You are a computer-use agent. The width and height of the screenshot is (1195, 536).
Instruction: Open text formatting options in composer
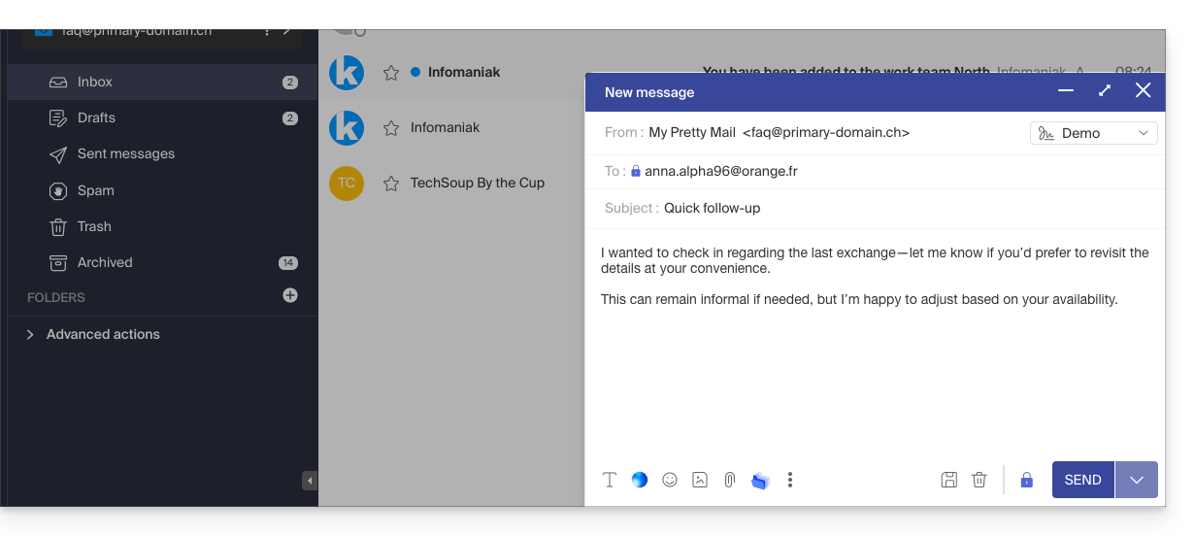610,480
